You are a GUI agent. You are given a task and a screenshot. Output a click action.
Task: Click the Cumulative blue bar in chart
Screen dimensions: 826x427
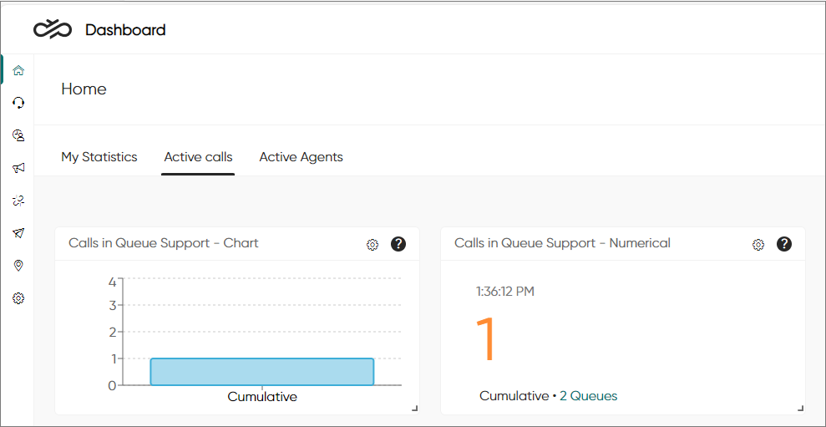point(262,372)
